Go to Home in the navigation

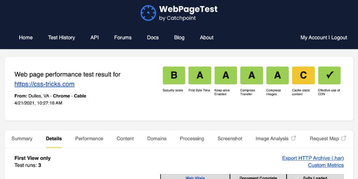pyautogui.click(x=25, y=37)
